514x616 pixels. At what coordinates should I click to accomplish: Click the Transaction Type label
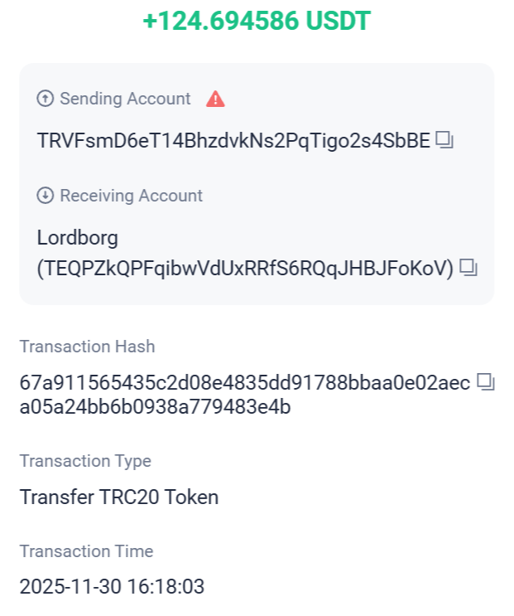click(x=85, y=461)
